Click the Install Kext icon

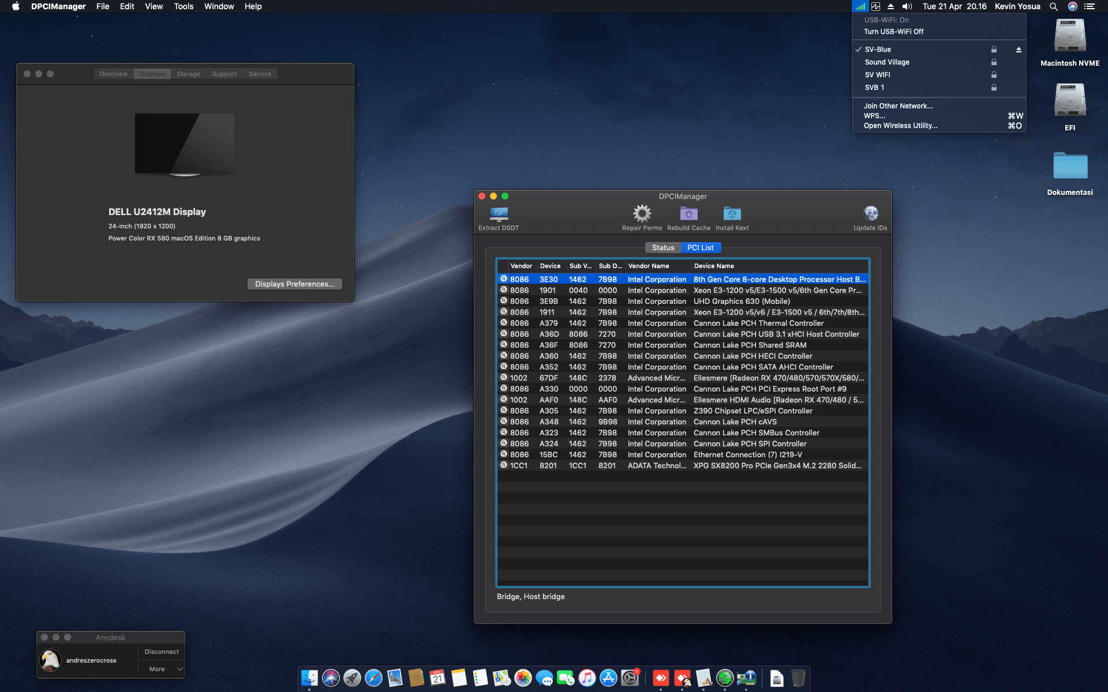click(x=732, y=214)
